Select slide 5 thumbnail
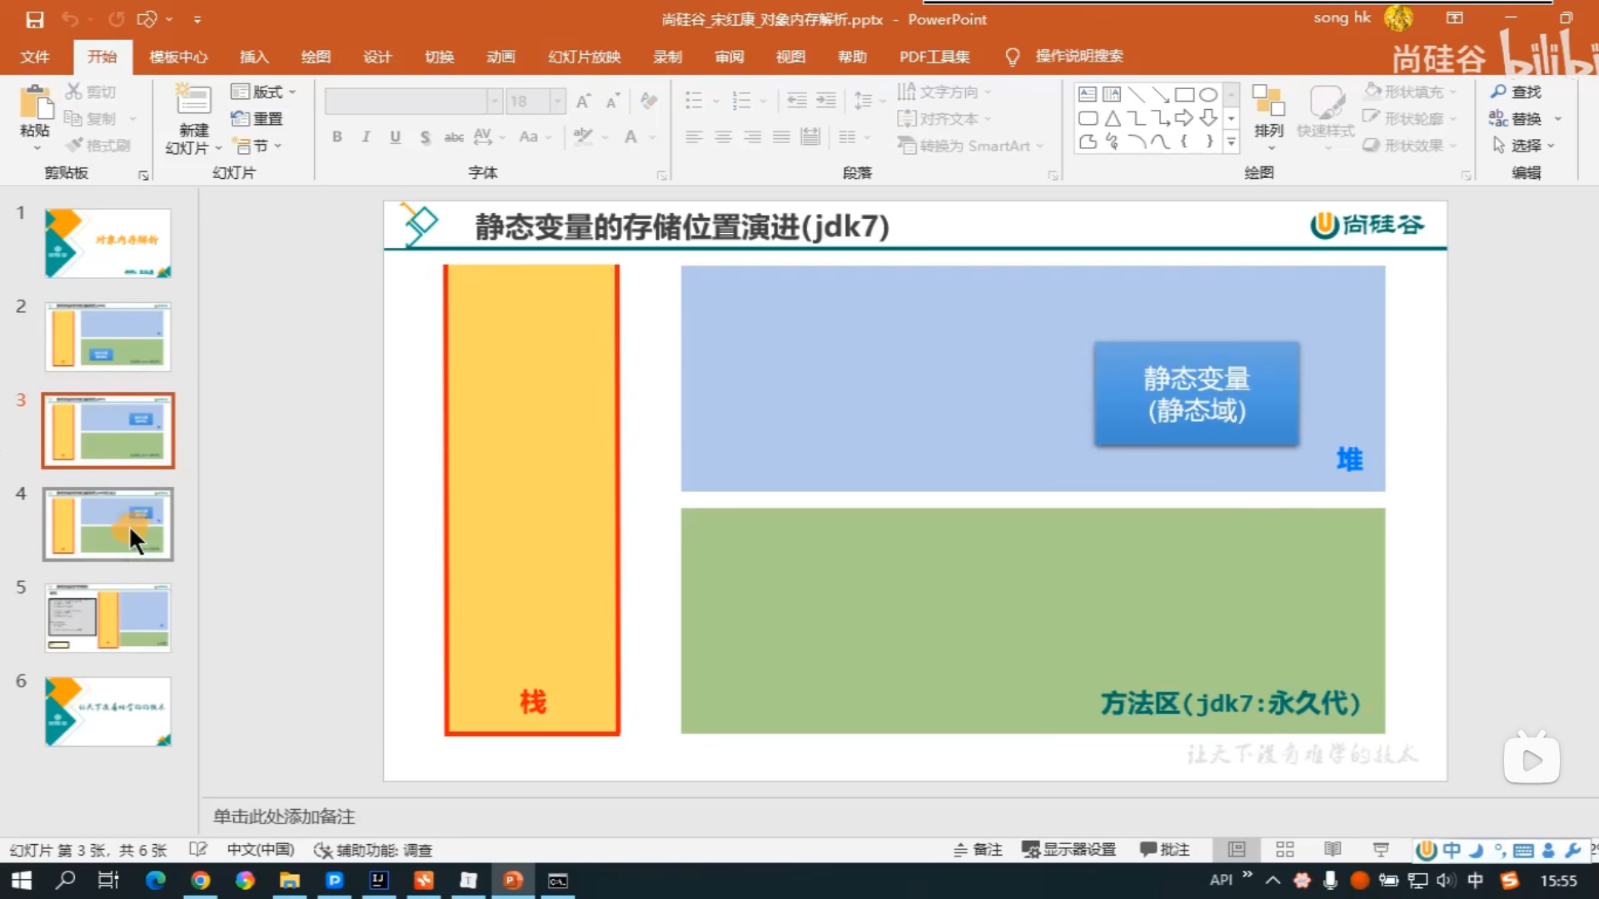This screenshot has height=899, width=1599. pos(108,618)
